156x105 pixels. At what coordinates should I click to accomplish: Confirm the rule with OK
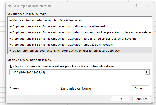(x=120, y=99)
